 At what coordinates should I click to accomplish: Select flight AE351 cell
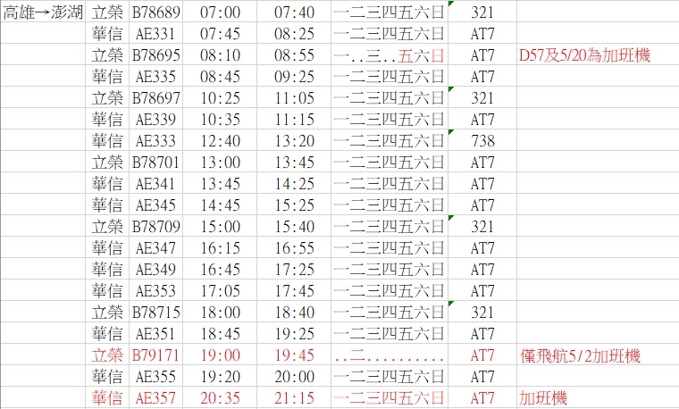coord(155,334)
